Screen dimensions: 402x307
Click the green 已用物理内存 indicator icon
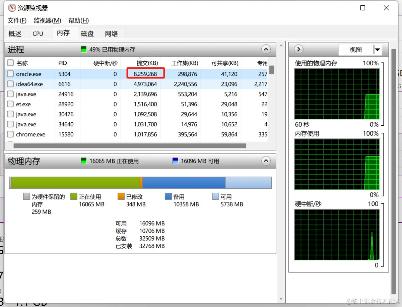(84, 50)
